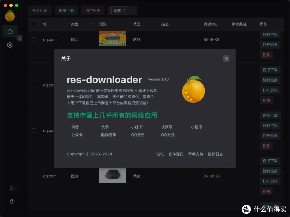
Task: Click 删除 in the second row
Action: point(266,100)
